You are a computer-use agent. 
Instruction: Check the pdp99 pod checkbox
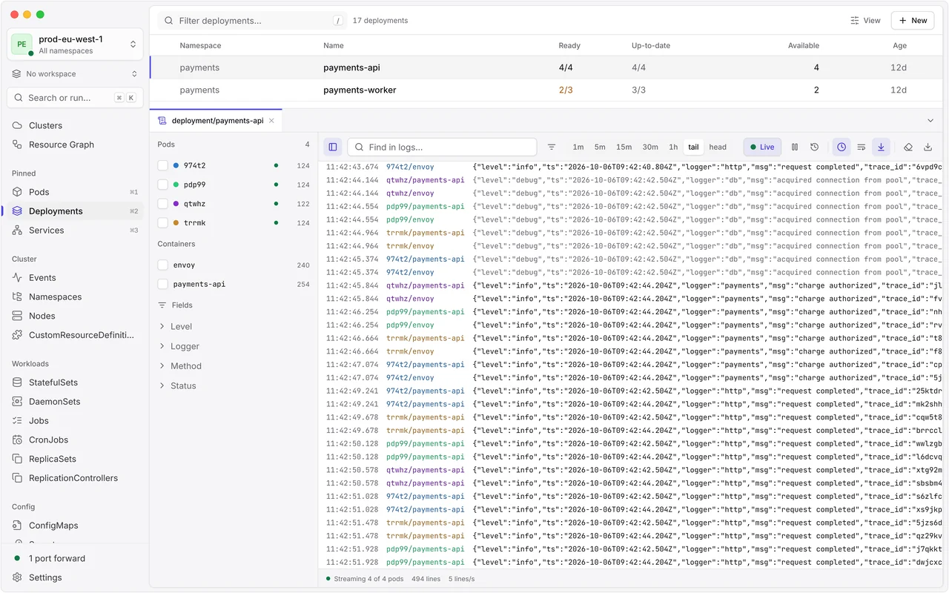point(163,185)
